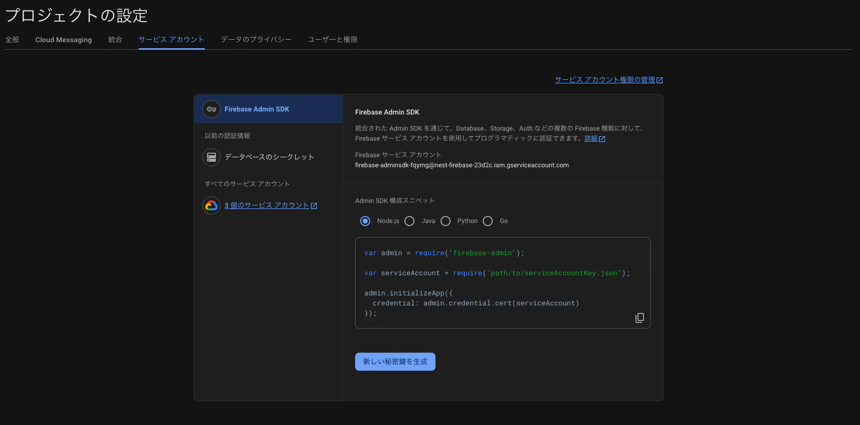The width and height of the screenshot is (860, 425).
Task: Click the firebase-admin require code line
Action: (x=444, y=253)
